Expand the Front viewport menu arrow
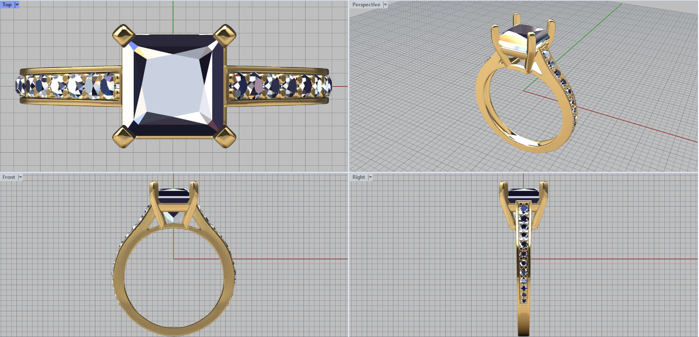699x337 pixels. point(20,177)
